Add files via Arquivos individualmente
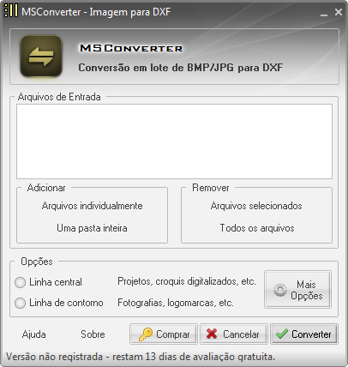 pyautogui.click(x=92, y=206)
